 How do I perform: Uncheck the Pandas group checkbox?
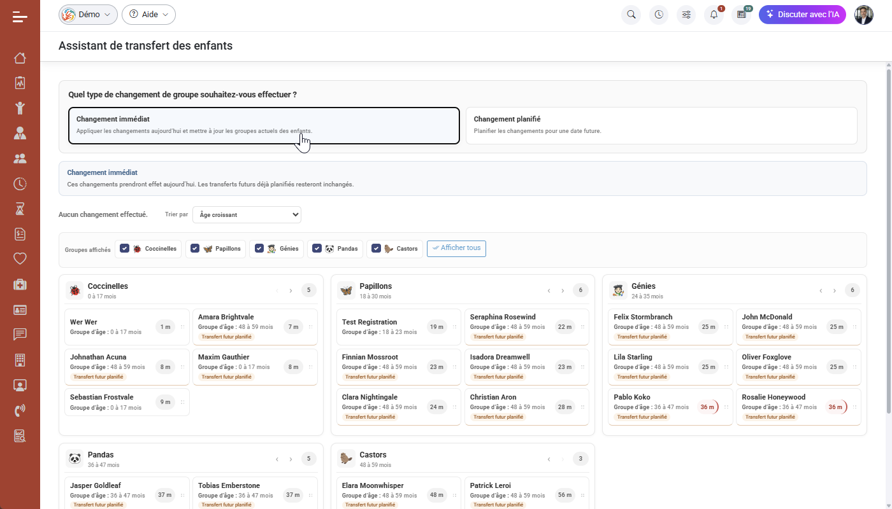[x=317, y=249]
